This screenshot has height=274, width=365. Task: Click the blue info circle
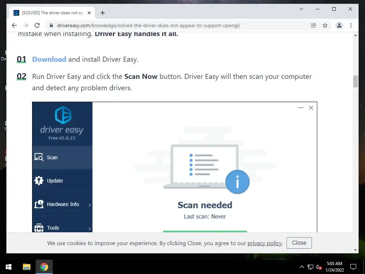pos(237,182)
